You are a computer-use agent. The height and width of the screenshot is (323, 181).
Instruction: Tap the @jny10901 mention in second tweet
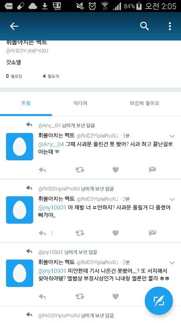tap(52, 208)
